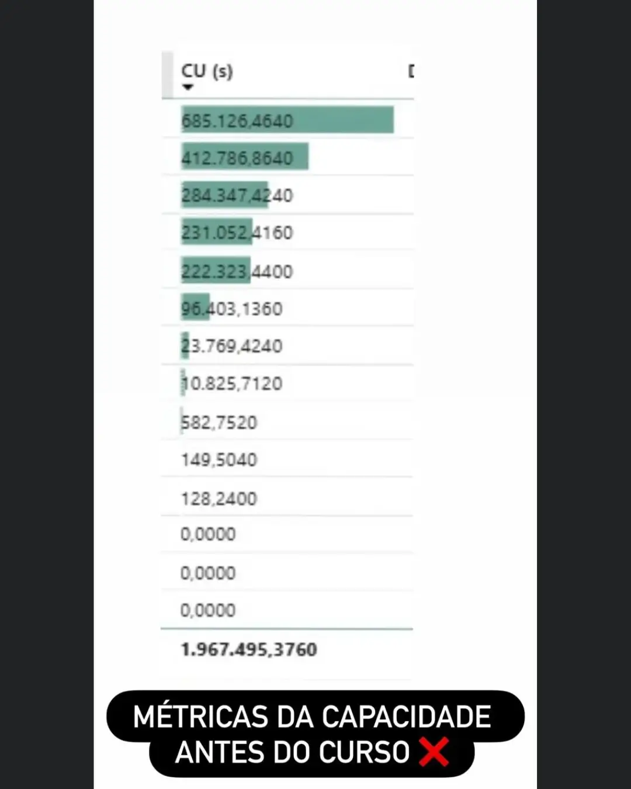Select the 582,7520 row
631x789 pixels.
(219, 422)
